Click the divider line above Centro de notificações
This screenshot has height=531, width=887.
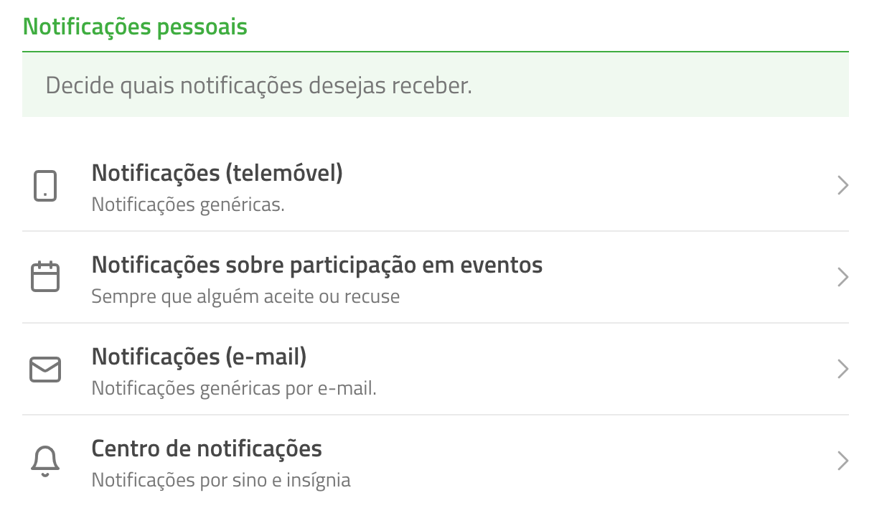[x=436, y=415]
